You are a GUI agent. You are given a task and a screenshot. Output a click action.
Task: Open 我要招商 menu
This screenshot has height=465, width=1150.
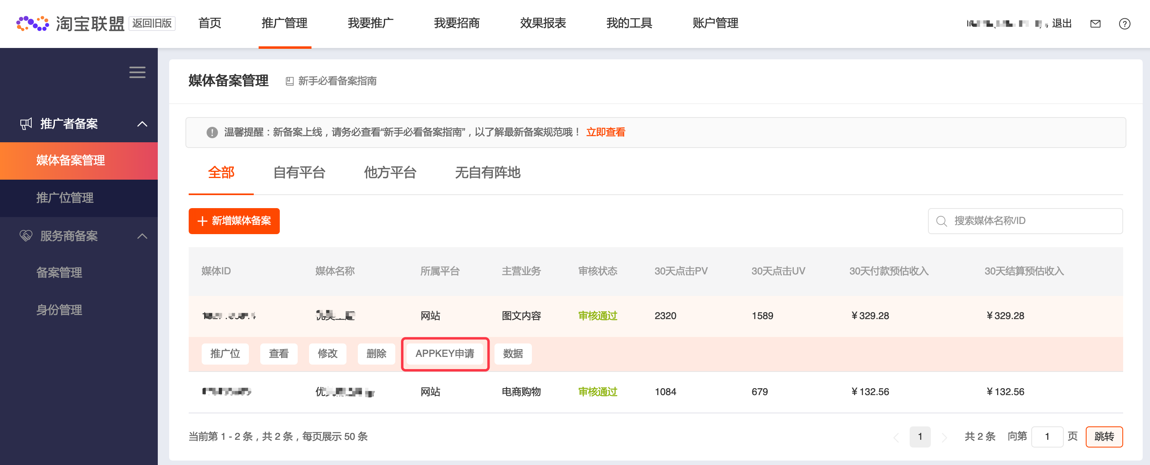pos(457,23)
